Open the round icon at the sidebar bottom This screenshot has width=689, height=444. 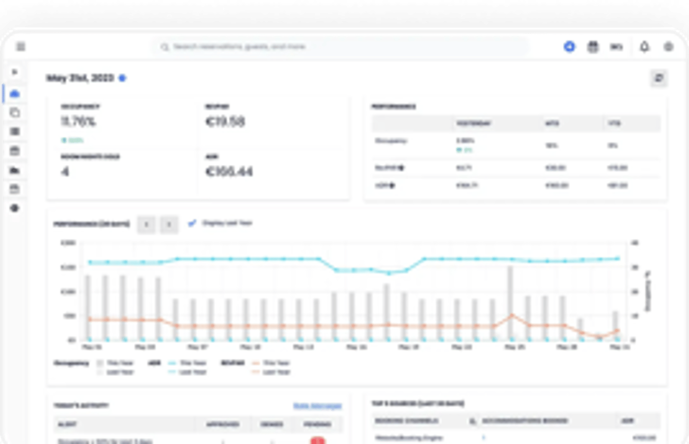click(15, 208)
